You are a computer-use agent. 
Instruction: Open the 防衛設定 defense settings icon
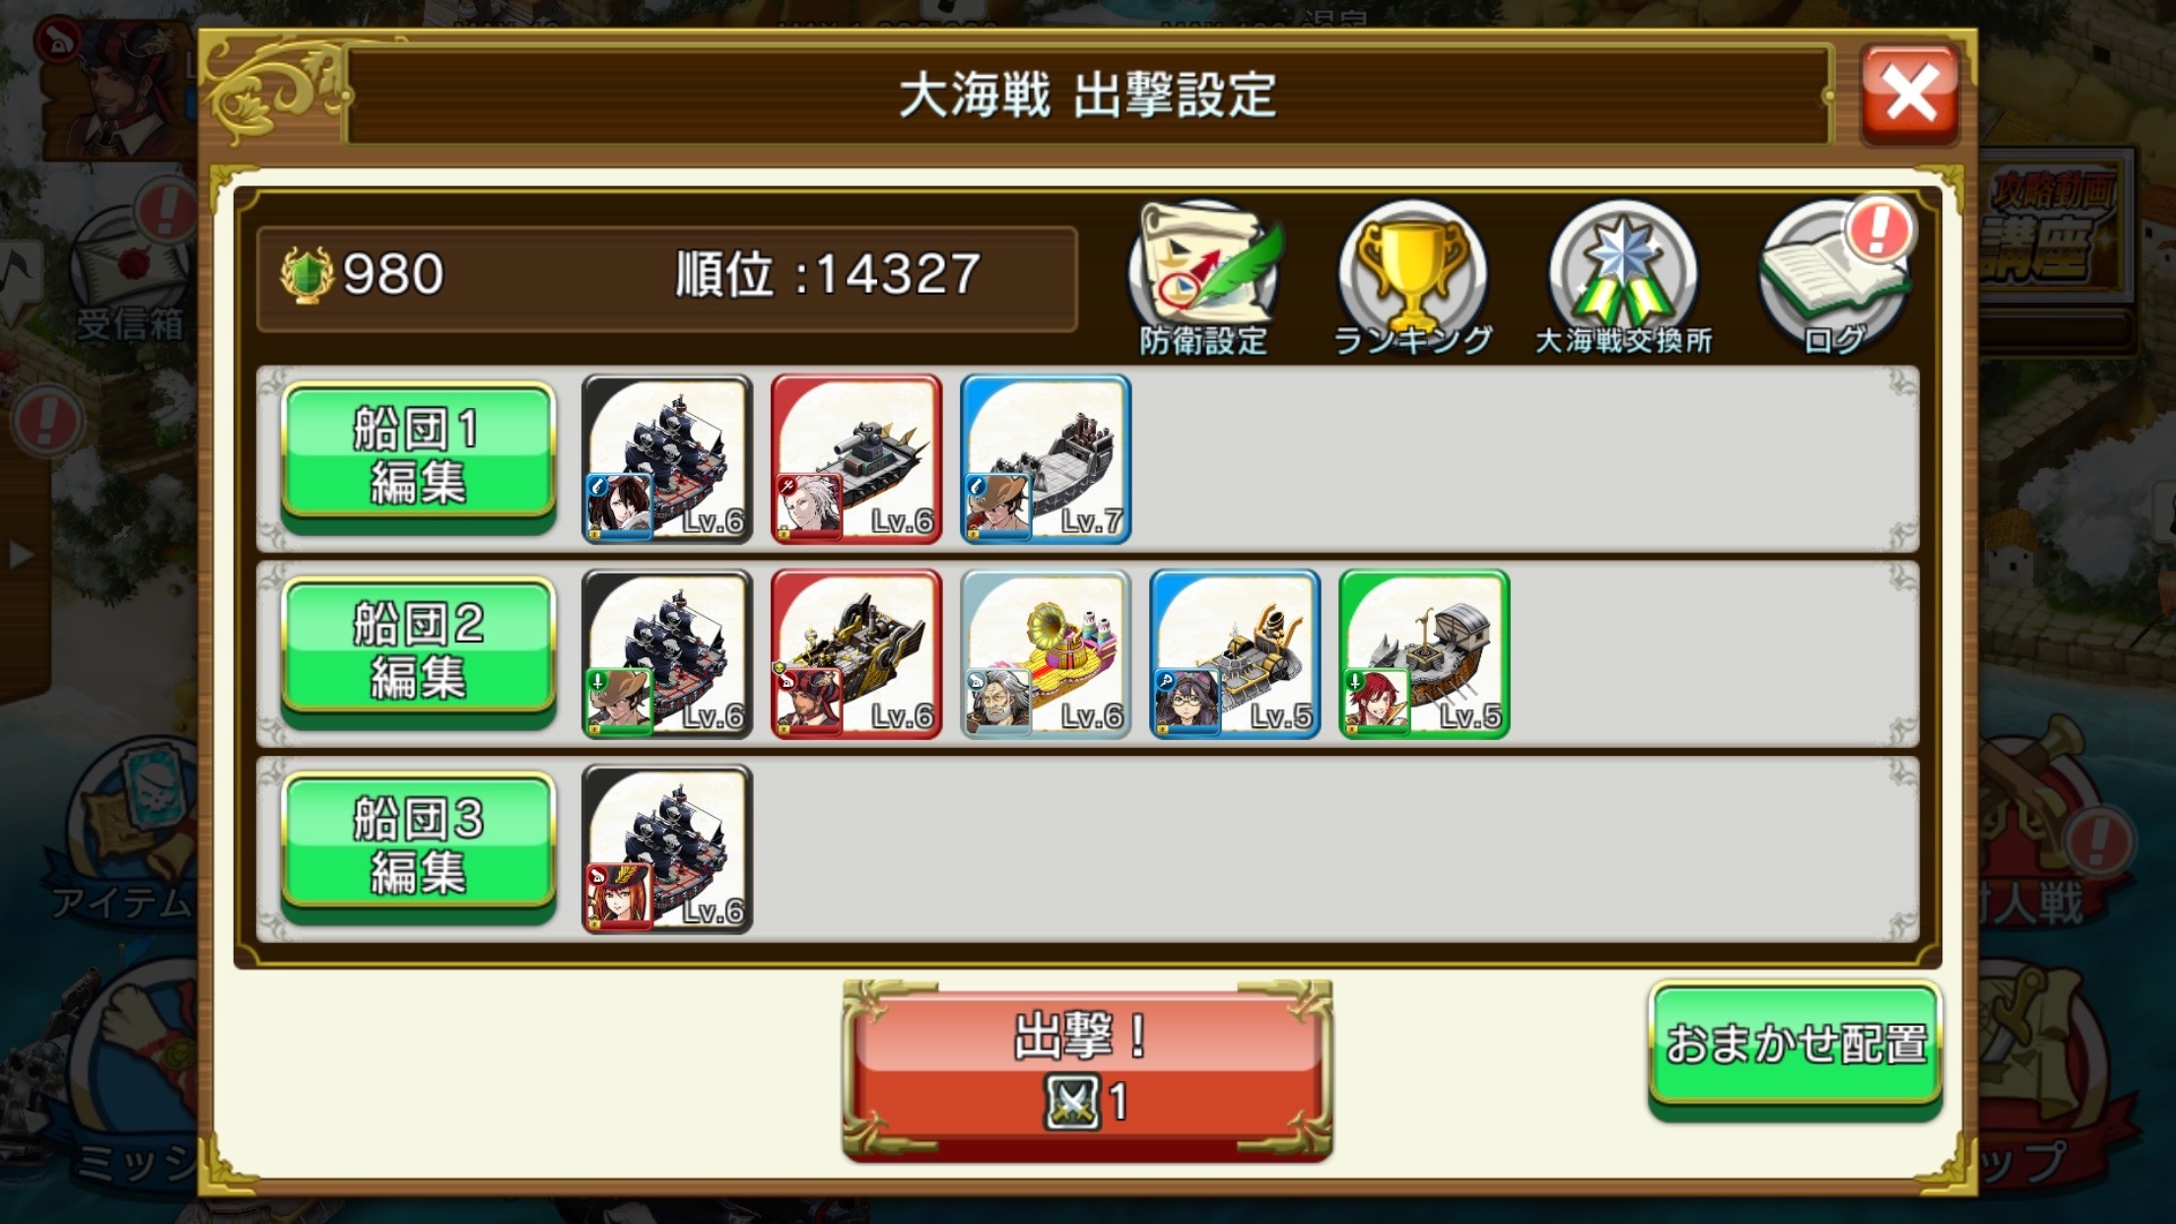pos(1204,278)
